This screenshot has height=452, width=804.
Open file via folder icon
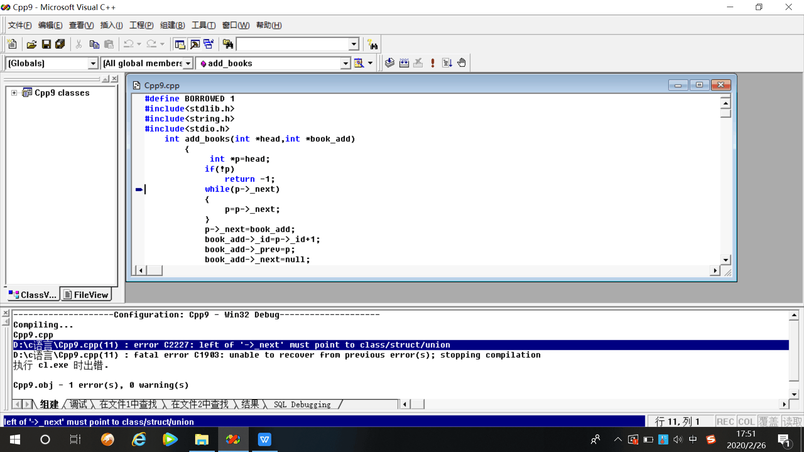click(x=32, y=44)
